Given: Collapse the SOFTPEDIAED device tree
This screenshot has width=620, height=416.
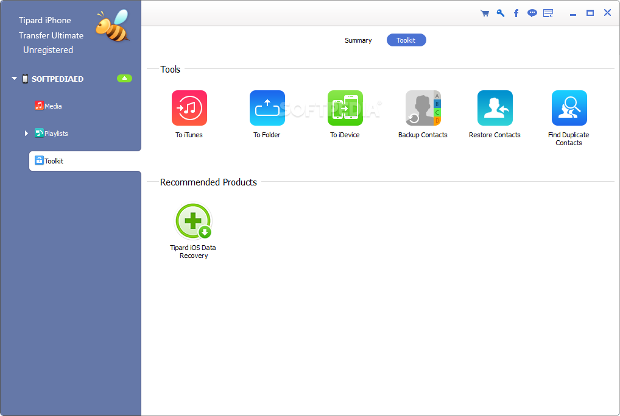Looking at the screenshot, I should (14, 79).
